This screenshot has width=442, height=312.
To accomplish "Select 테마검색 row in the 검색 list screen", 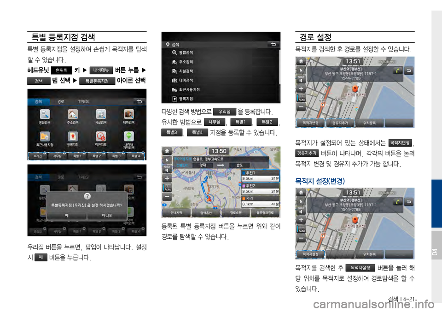I will [221, 80].
